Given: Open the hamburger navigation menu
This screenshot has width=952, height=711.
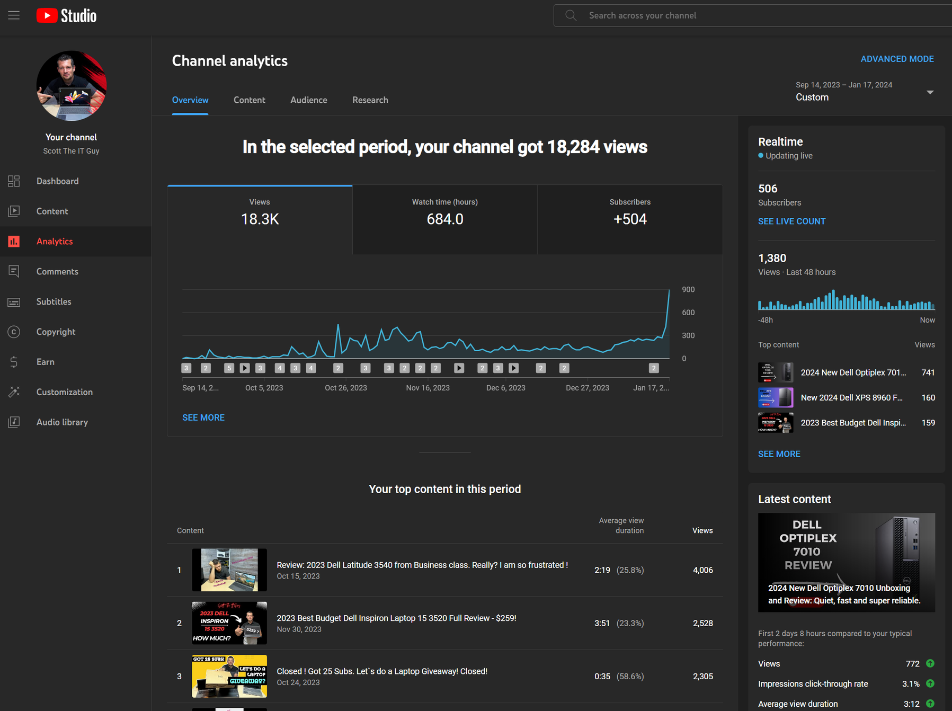Looking at the screenshot, I should coord(14,15).
